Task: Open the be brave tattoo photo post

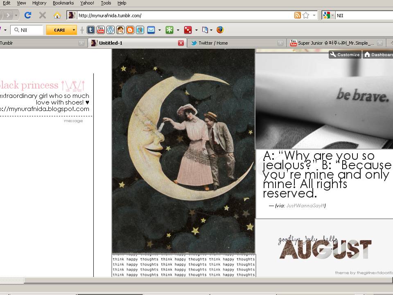Action: click(324, 101)
